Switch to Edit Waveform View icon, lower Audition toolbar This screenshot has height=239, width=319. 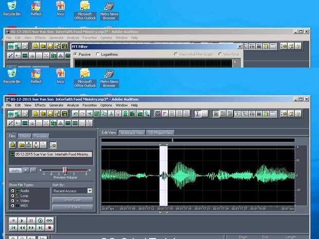pyautogui.click(x=11, y=114)
